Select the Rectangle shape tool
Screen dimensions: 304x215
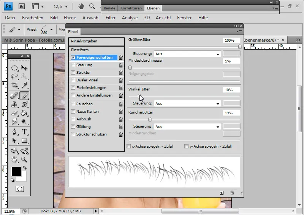[x=24, y=140]
